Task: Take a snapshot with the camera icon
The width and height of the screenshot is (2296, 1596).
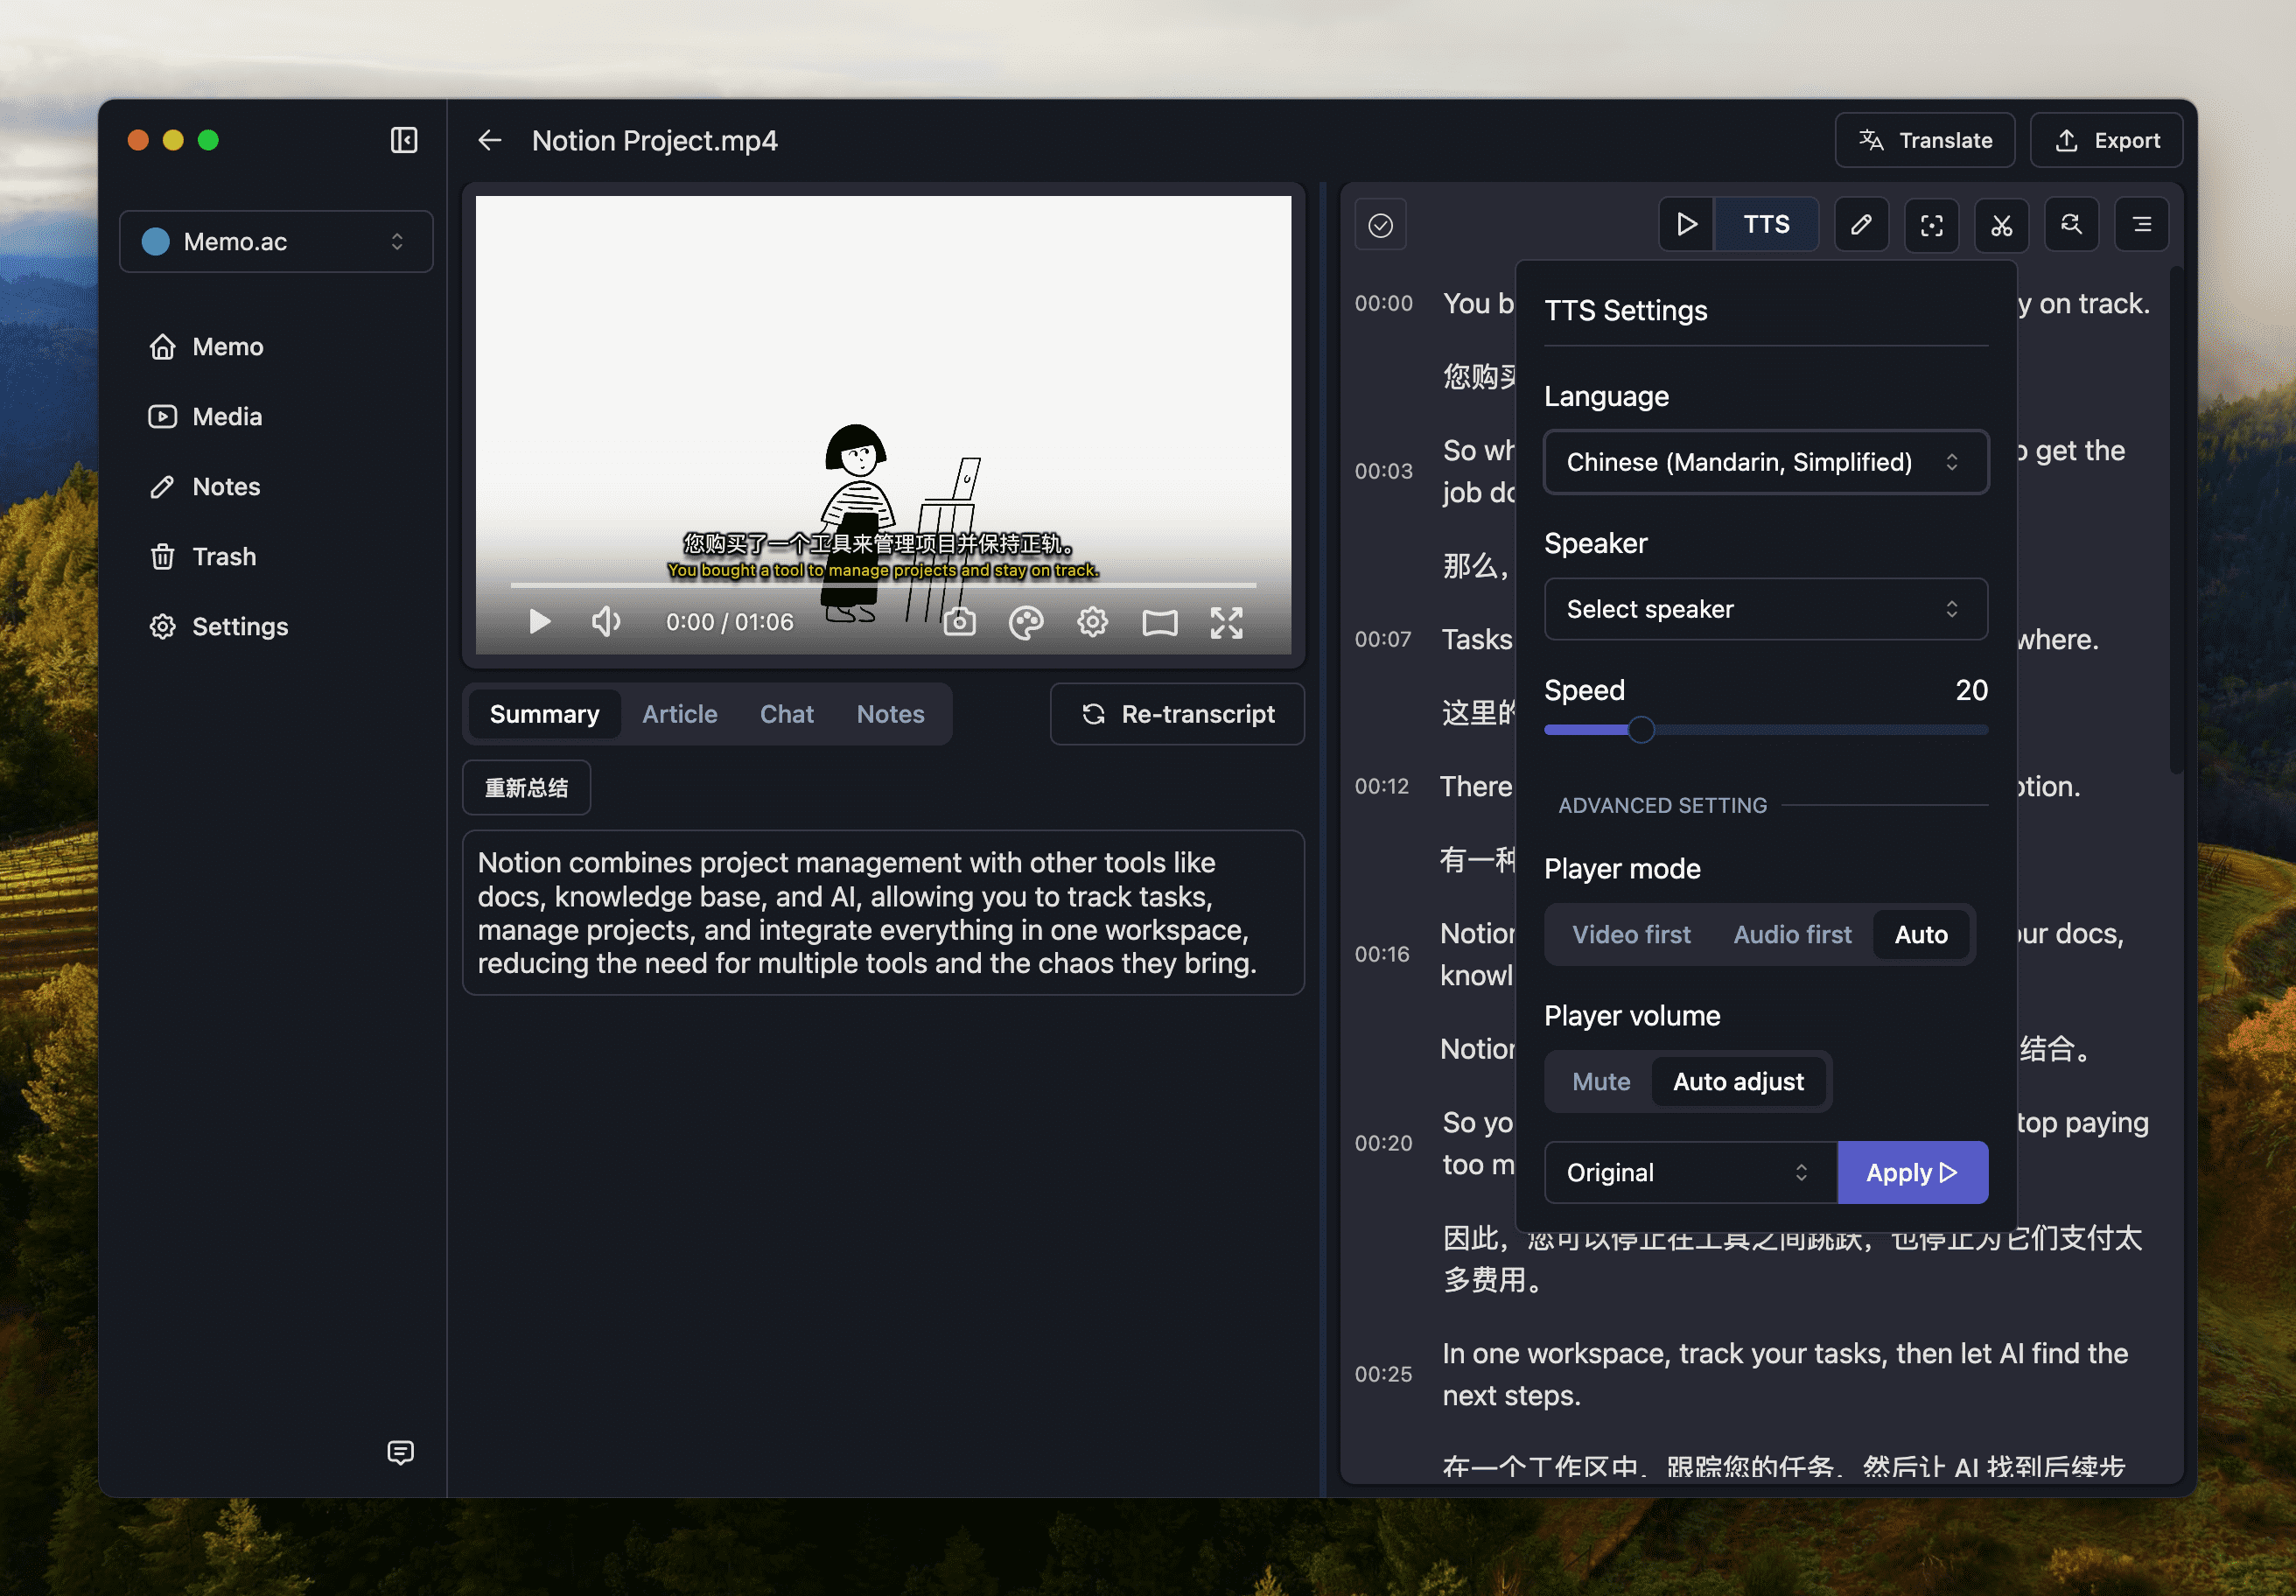Action: pyautogui.click(x=959, y=622)
